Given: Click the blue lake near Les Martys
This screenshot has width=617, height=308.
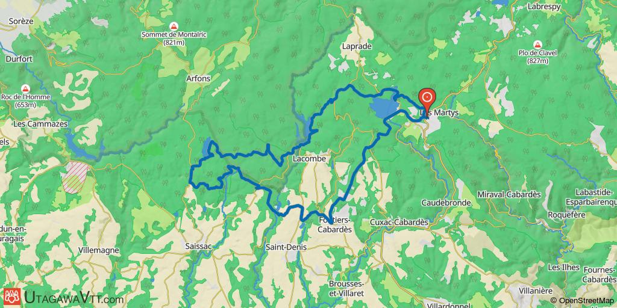Looking at the screenshot, I should point(384,107).
